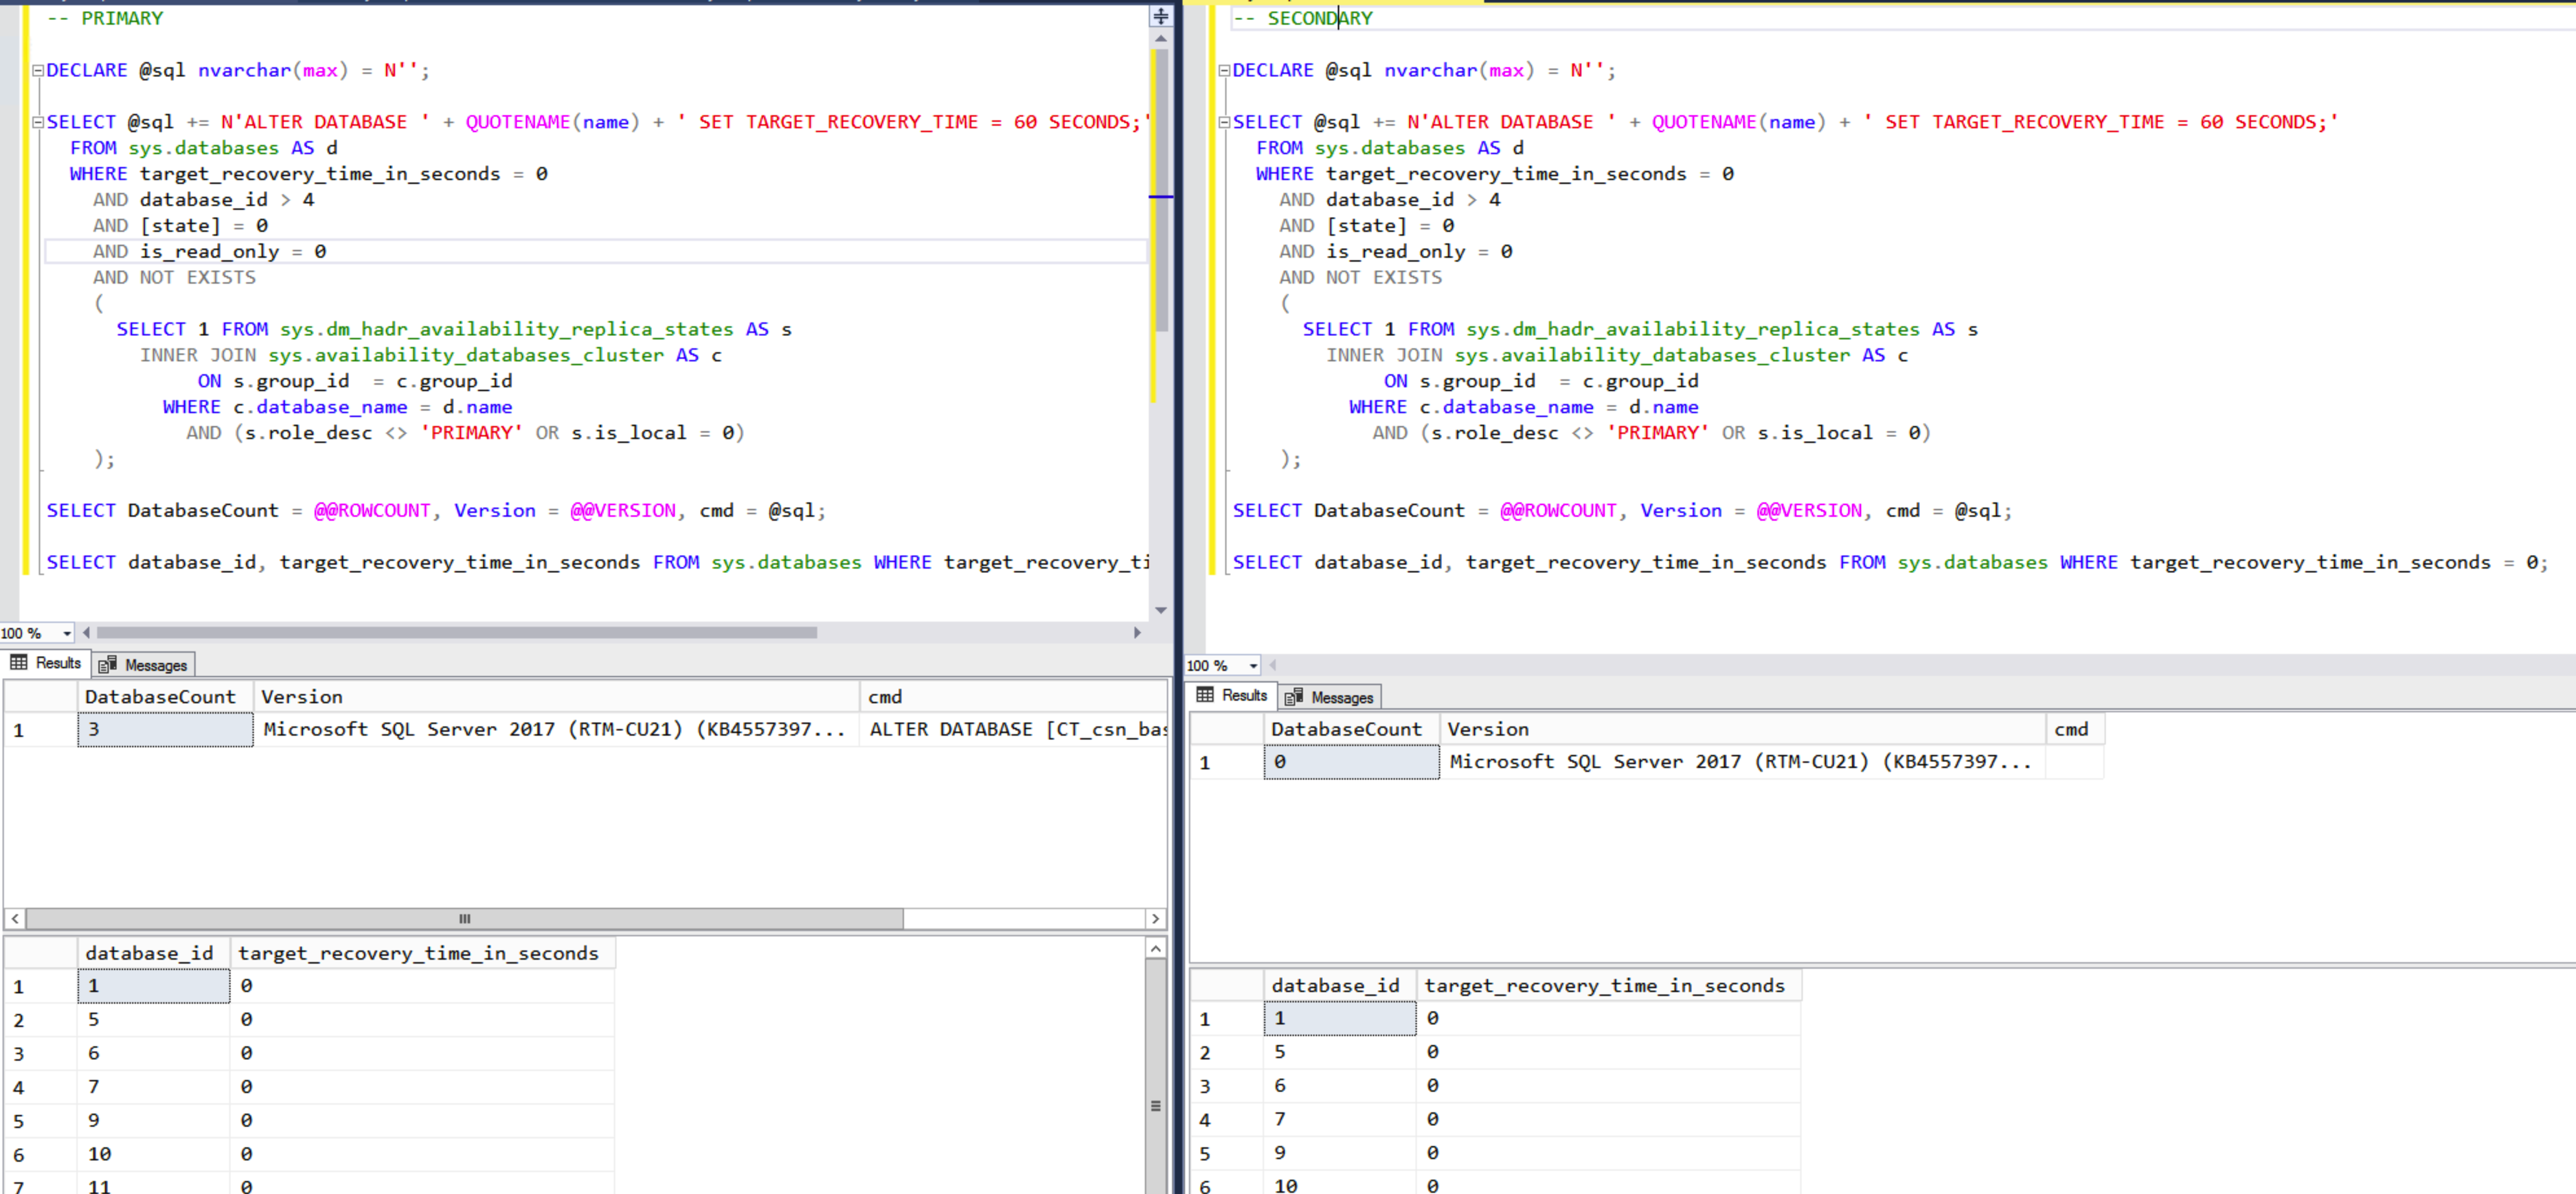Viewport: 2576px width, 1194px height.
Task: Collapse the SELECT @sql block in SECONDARY query
Action: tap(1224, 121)
